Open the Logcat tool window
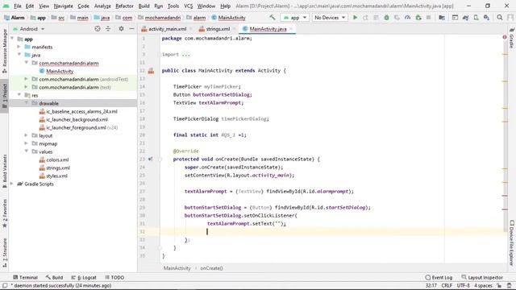 click(84, 277)
